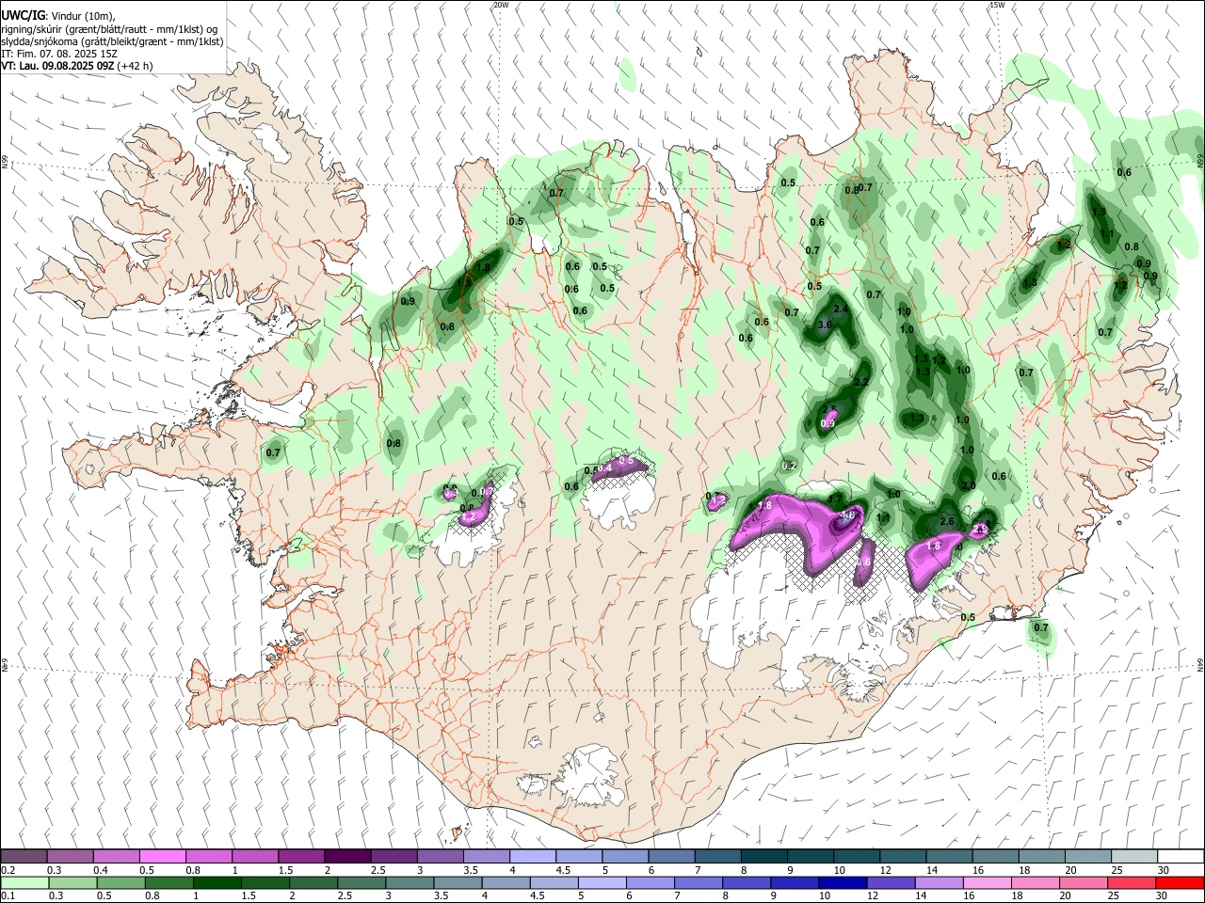This screenshot has height=903, width=1205.
Task: Click the white '0.2' value on the map
Action: click(x=790, y=466)
